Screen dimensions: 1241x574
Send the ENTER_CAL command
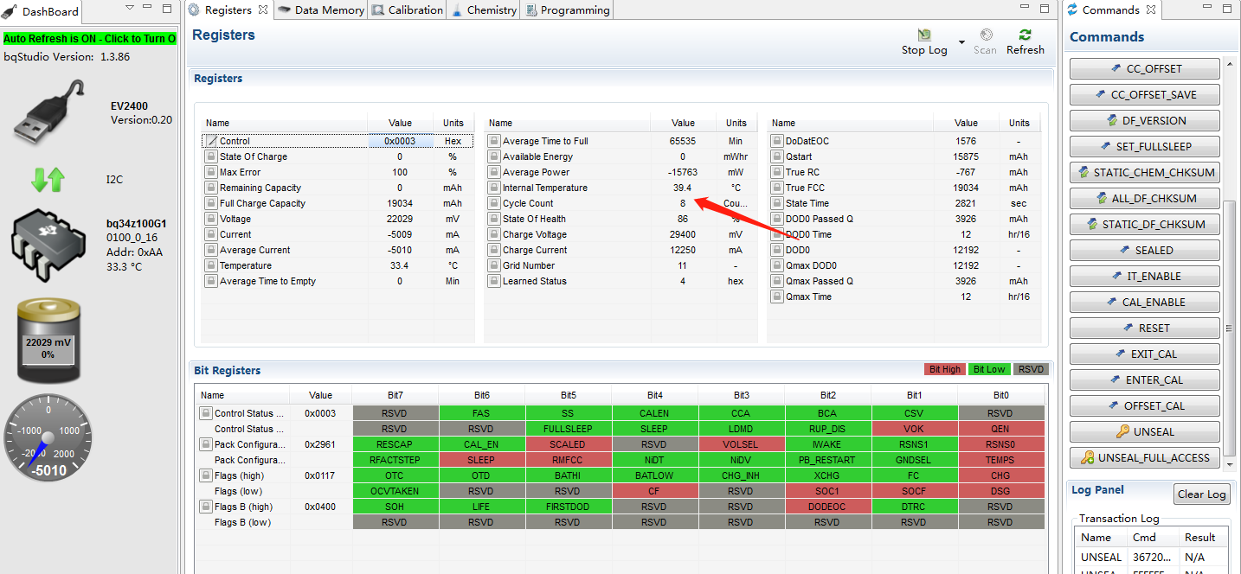(1145, 379)
